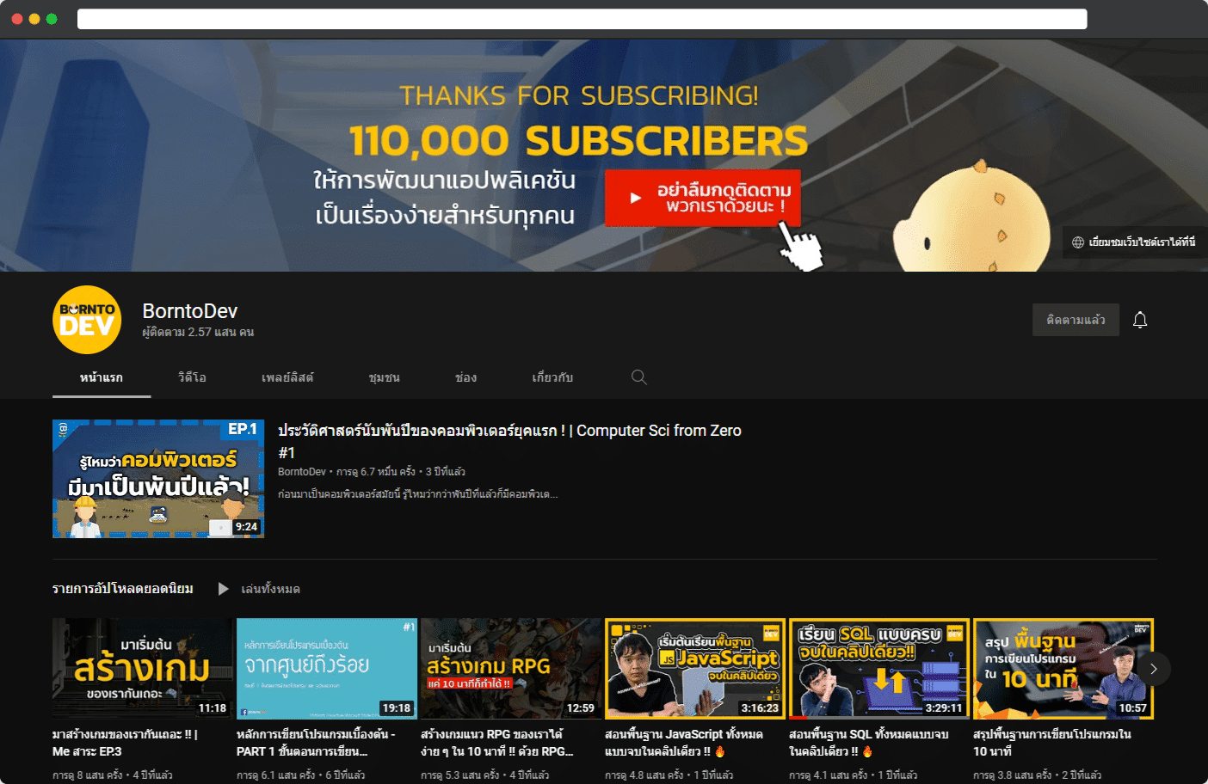Advance popular uploads carousel with right chevron

(x=1154, y=669)
